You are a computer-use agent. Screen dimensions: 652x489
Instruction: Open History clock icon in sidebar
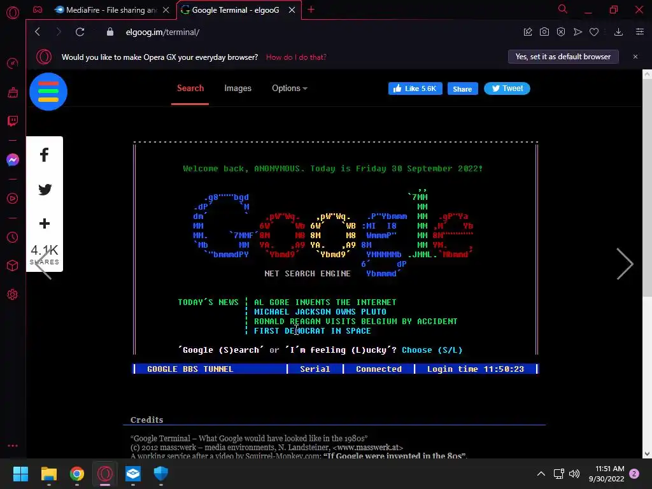coord(13,237)
